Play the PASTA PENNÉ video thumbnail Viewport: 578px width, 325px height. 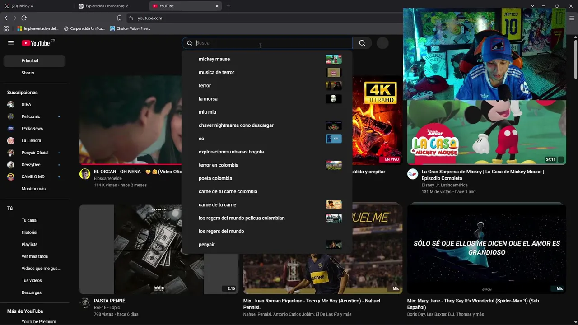pyautogui.click(x=159, y=249)
